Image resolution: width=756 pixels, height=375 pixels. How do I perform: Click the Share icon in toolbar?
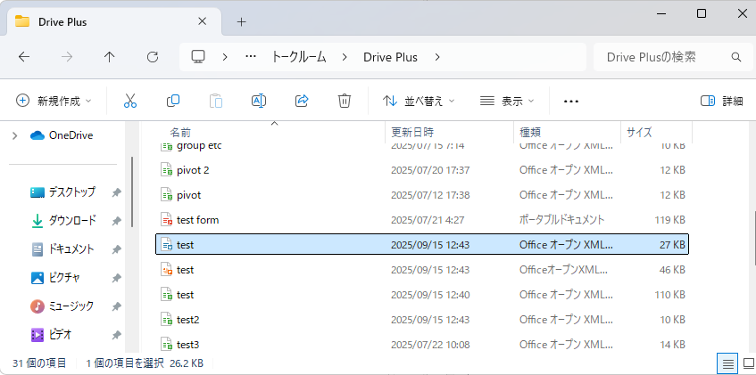[x=302, y=101]
